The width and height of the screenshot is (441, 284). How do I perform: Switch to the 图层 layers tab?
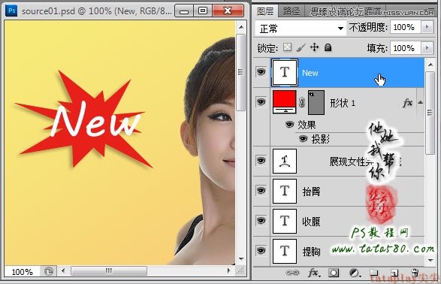(265, 11)
